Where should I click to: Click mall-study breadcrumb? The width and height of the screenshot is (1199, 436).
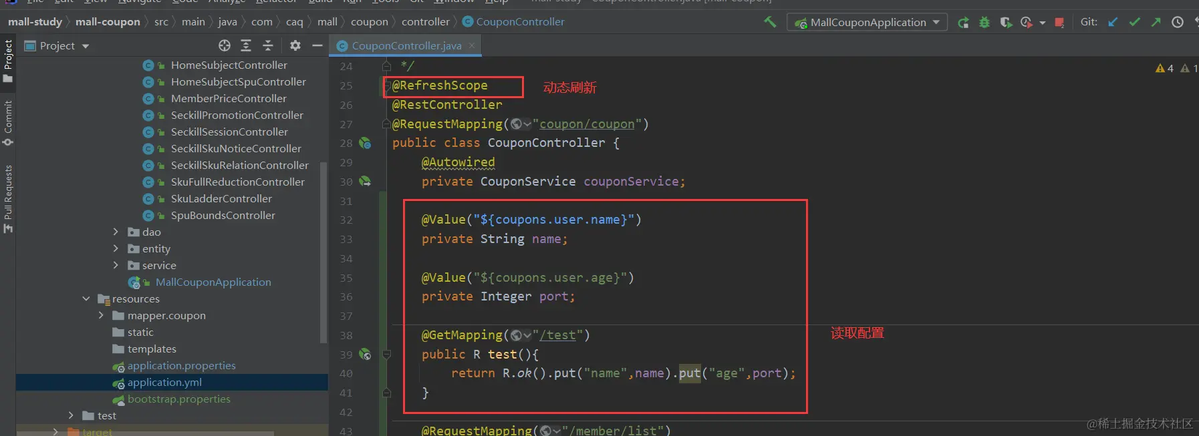click(35, 22)
